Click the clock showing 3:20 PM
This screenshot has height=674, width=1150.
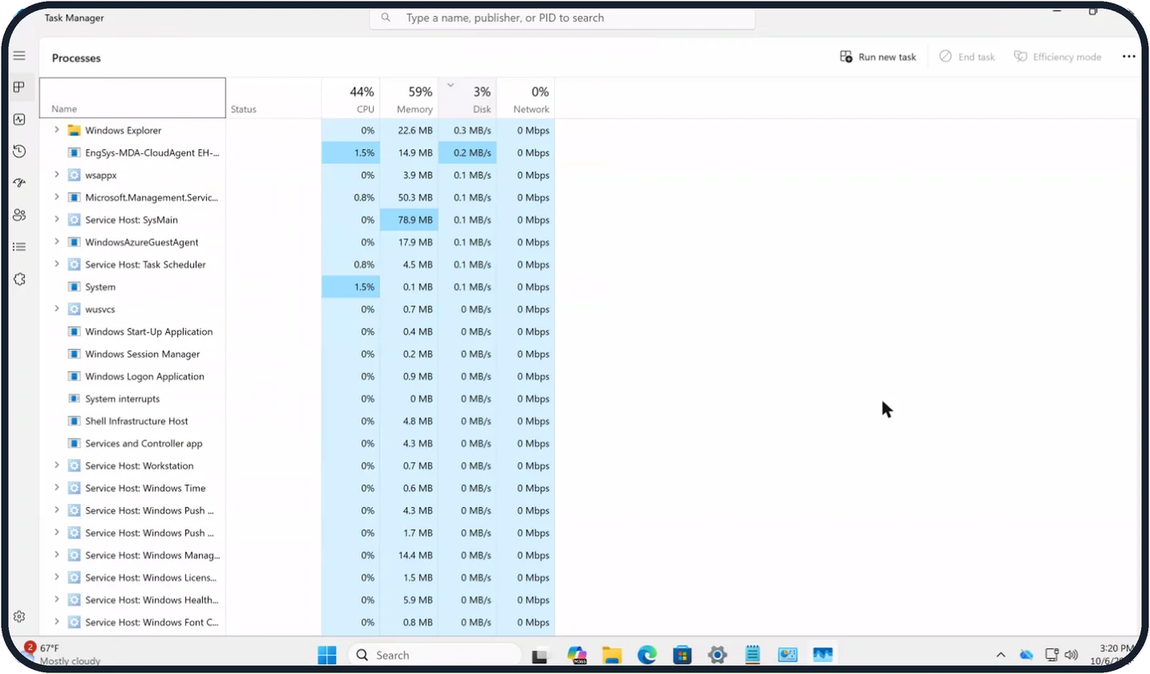coord(1116,648)
